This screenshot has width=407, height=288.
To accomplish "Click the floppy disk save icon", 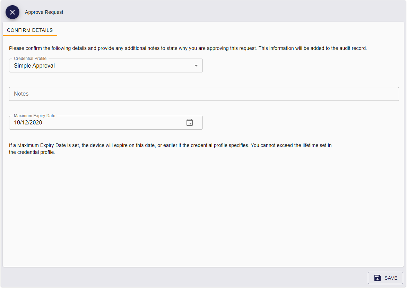I will [x=378, y=278].
